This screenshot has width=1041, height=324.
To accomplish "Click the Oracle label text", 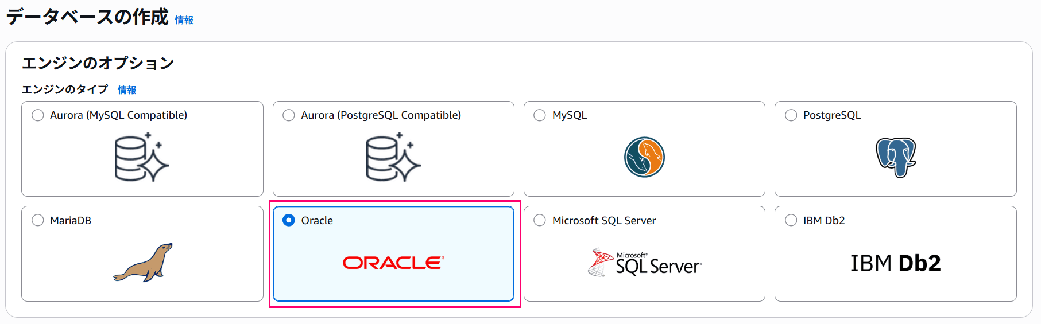I will click(x=317, y=221).
